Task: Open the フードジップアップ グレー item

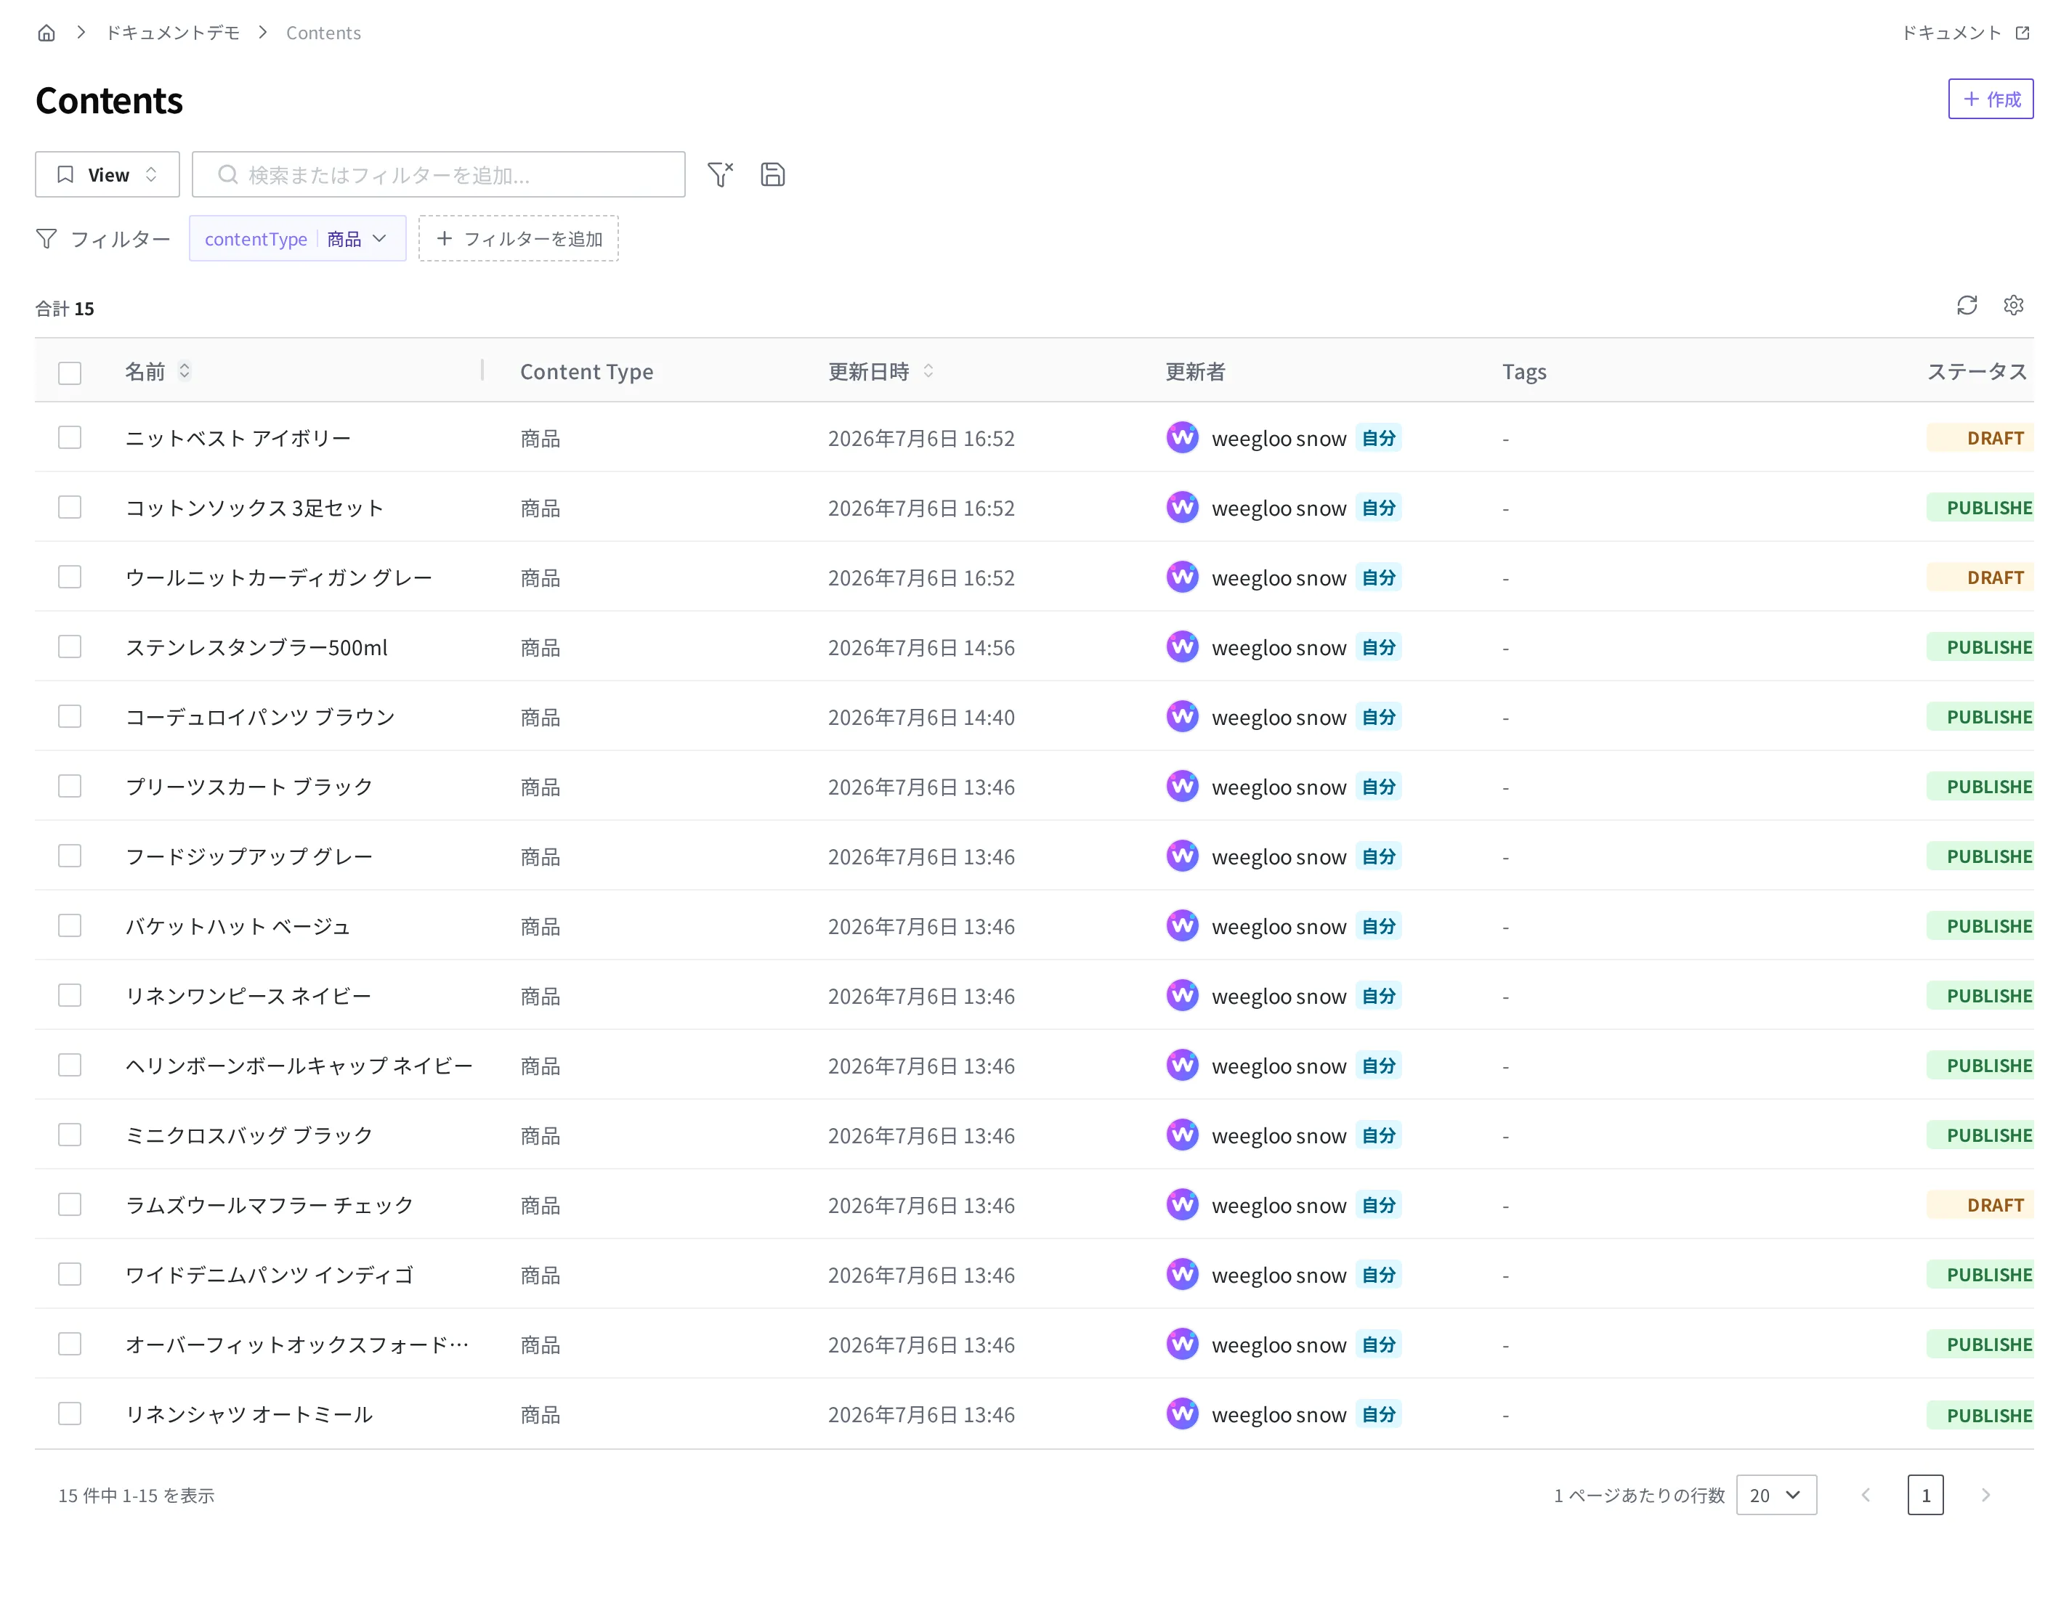Action: 249,856
